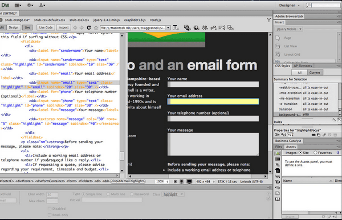This screenshot has height=220, width=342.
Task: Click the edit rule pencil icon
Action: click(324, 135)
